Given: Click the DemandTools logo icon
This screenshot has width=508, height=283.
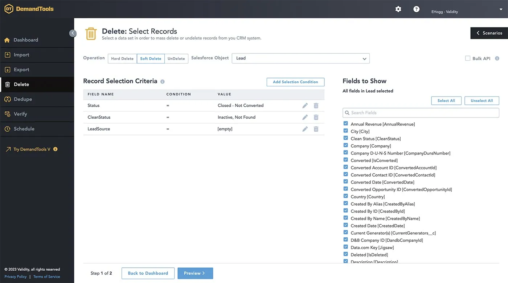Looking at the screenshot, I should 9,9.
